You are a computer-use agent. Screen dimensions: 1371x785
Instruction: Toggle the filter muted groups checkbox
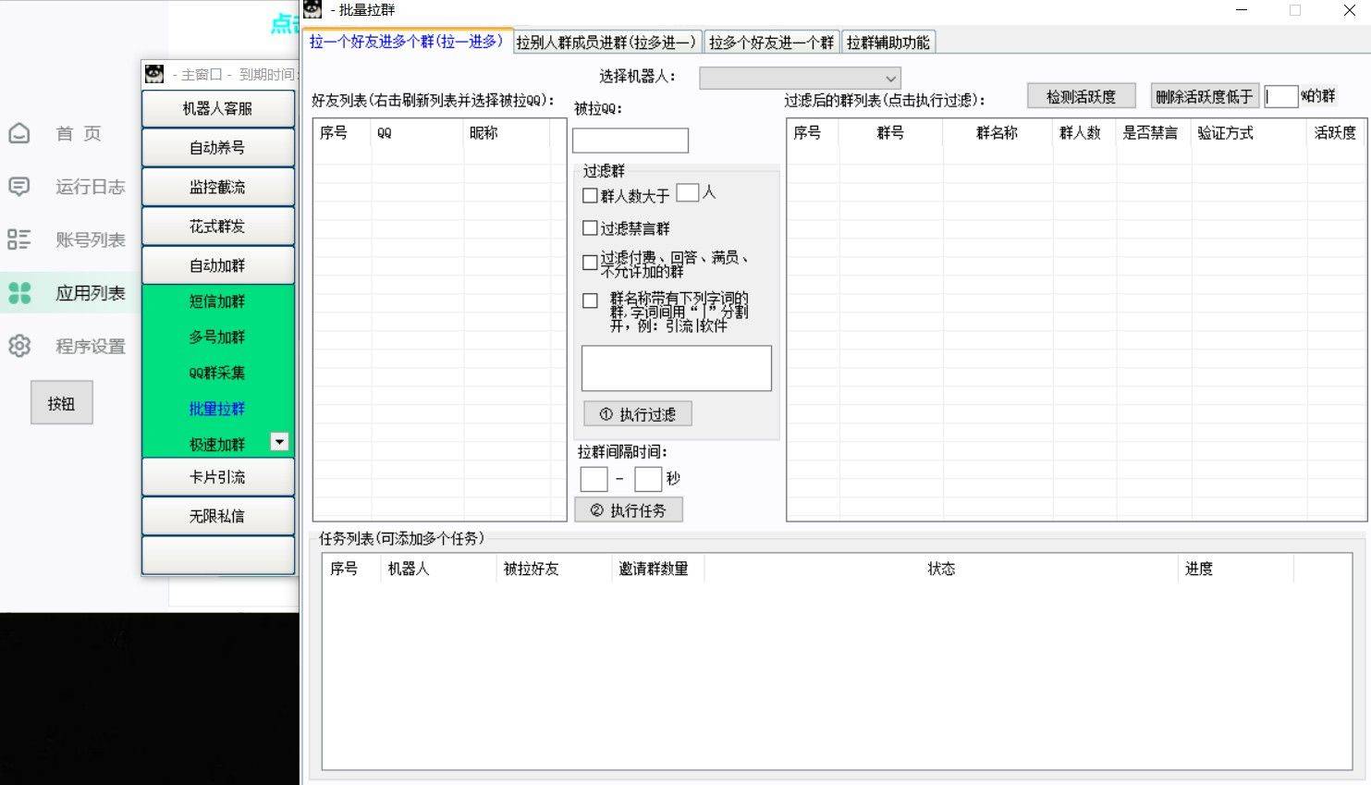coord(590,228)
